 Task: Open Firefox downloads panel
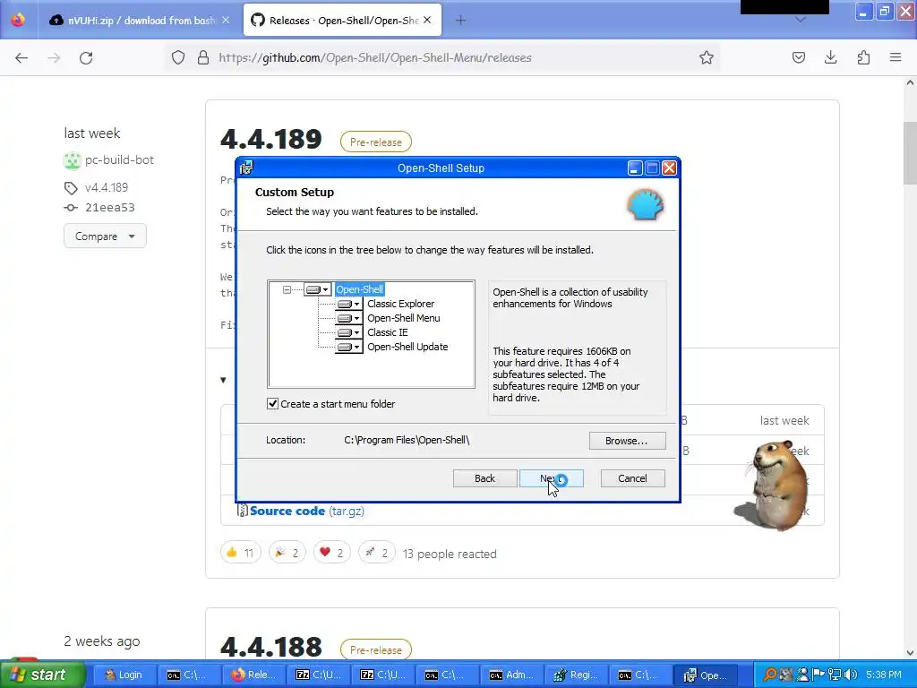point(830,58)
